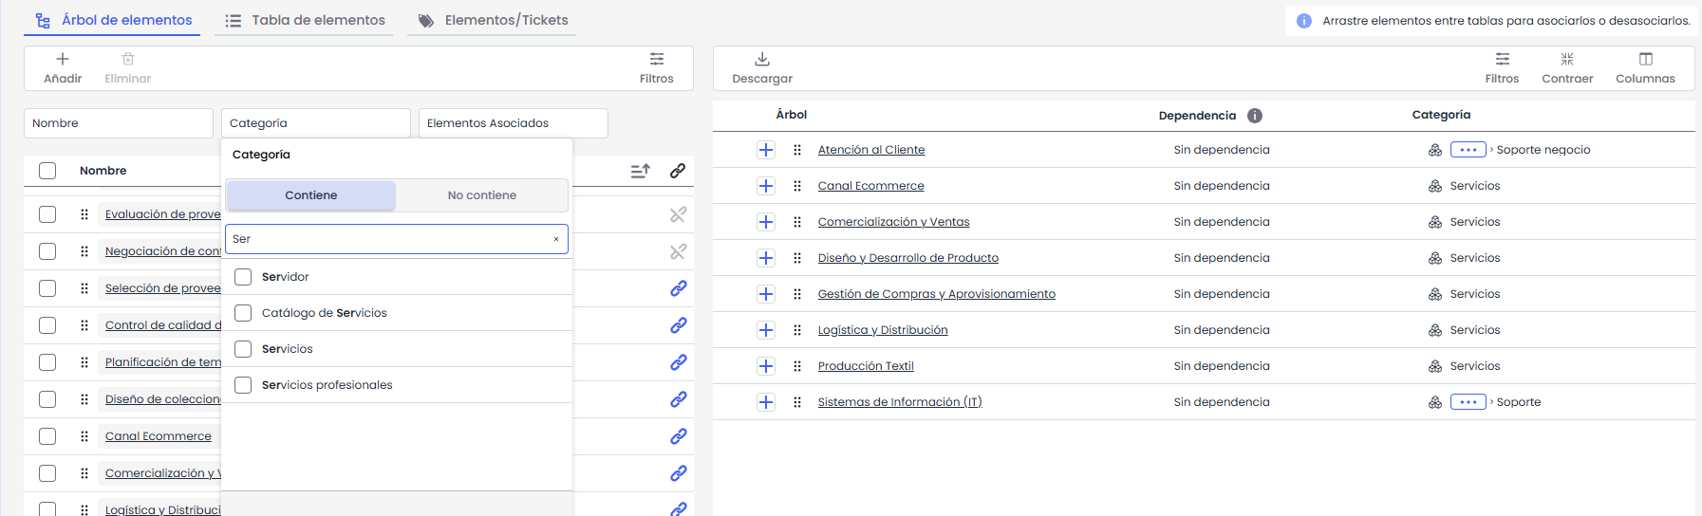Screen dimensions: 1702x516
Task: Open Filtros in the left toolbar
Action: coord(656,67)
